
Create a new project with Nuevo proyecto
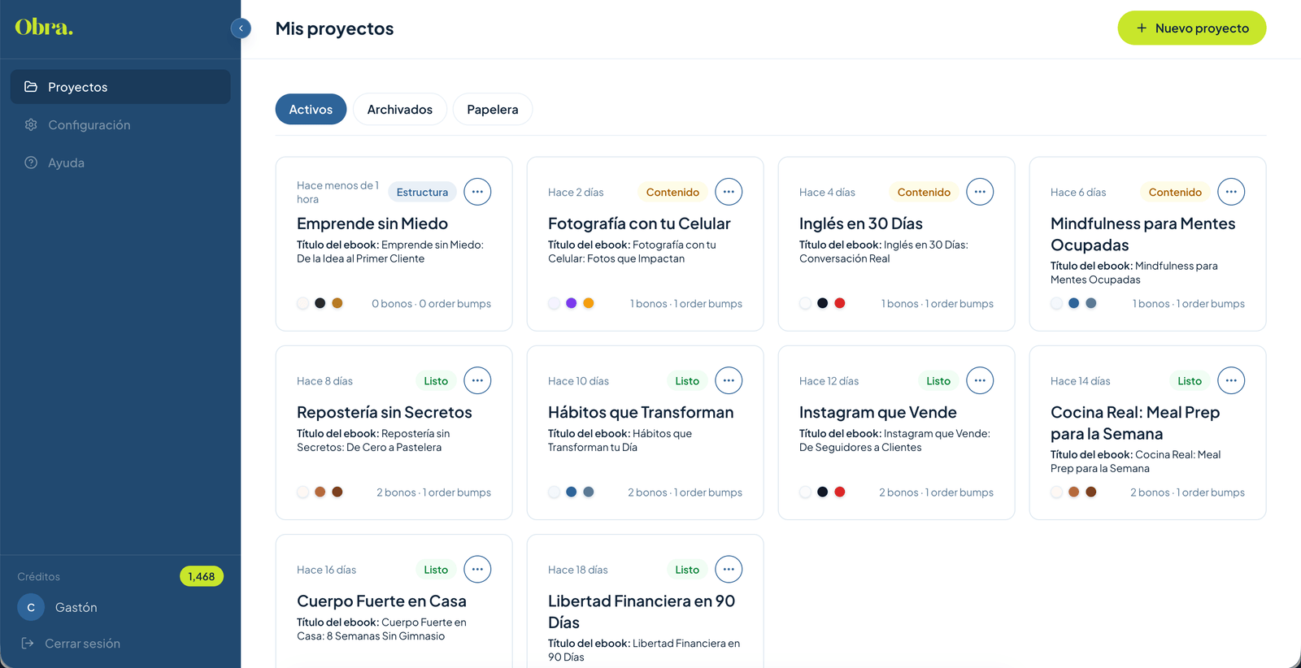click(x=1192, y=28)
